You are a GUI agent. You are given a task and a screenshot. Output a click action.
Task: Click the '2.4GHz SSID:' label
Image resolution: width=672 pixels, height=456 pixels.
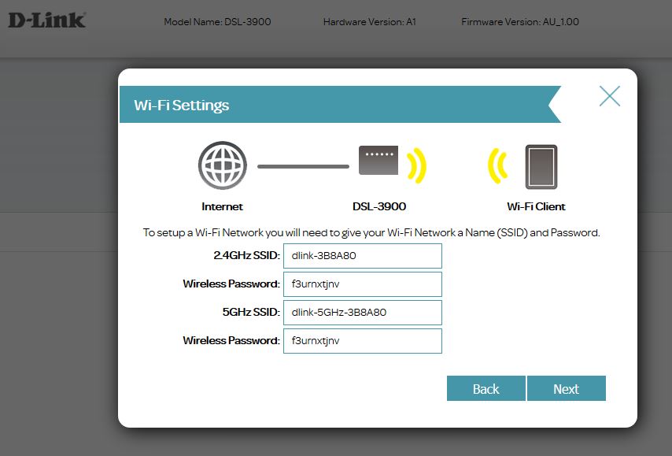(x=246, y=255)
